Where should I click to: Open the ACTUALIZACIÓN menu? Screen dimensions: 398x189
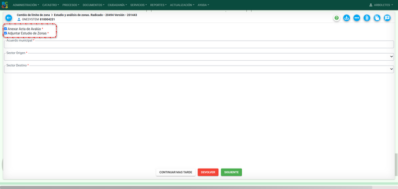[x=182, y=5]
